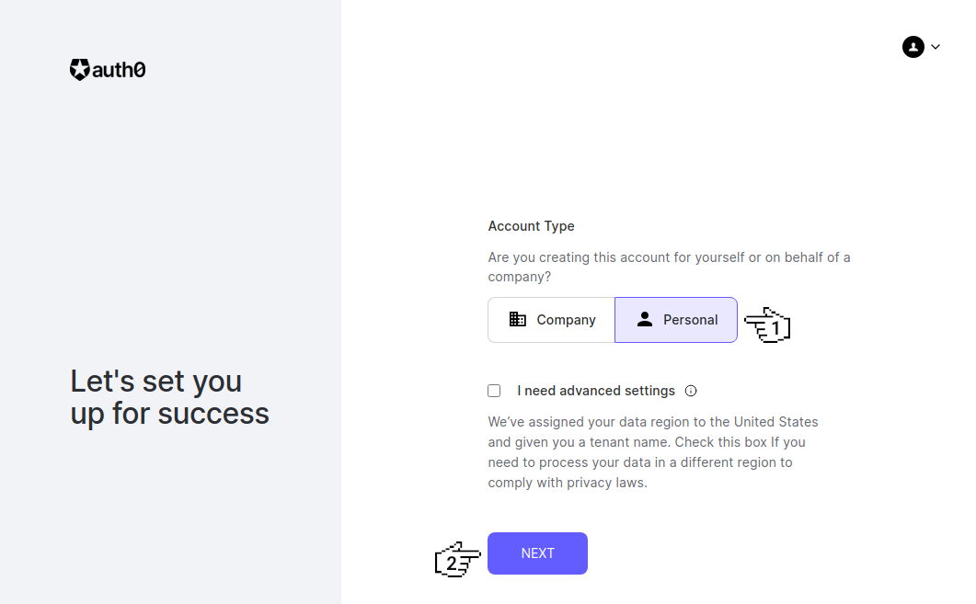
Task: Click the "Let's set you up for success" heading
Action: click(169, 397)
